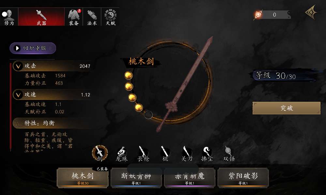326x195 pixels.
Task: Select the 关刀 glaive weapon icon
Action: tap(186, 154)
